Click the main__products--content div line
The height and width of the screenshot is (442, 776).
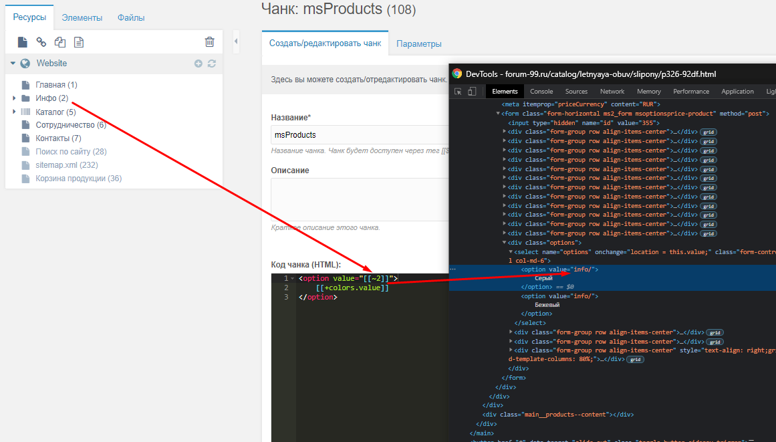(x=558, y=415)
